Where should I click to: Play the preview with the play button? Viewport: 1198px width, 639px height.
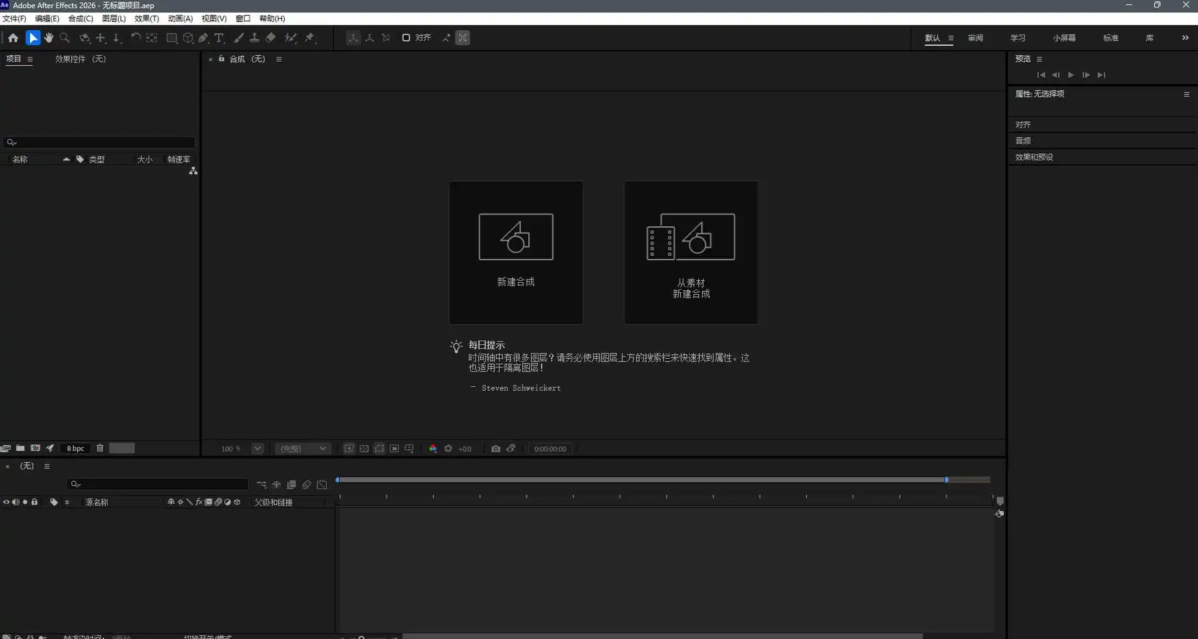1071,75
